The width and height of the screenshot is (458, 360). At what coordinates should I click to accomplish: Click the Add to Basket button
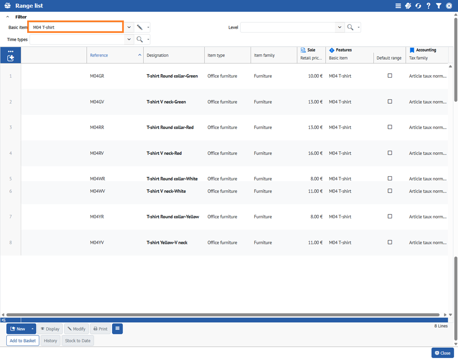(x=23, y=341)
